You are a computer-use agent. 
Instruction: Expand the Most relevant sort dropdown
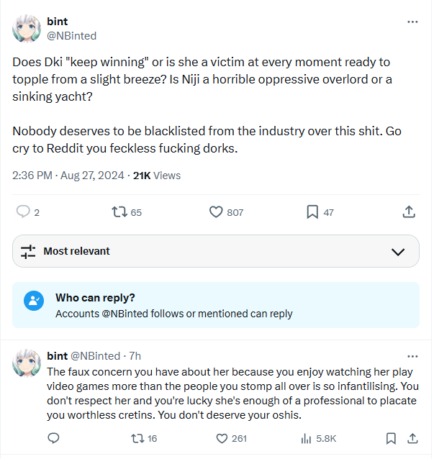coord(216,251)
